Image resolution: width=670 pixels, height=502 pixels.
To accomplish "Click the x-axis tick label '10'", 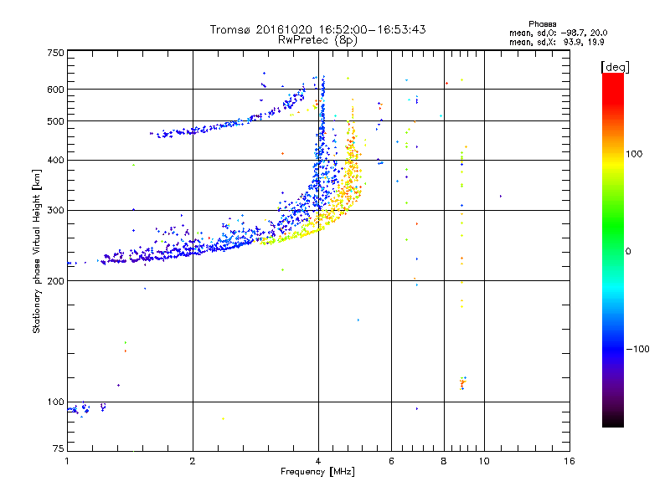I will point(484,461).
